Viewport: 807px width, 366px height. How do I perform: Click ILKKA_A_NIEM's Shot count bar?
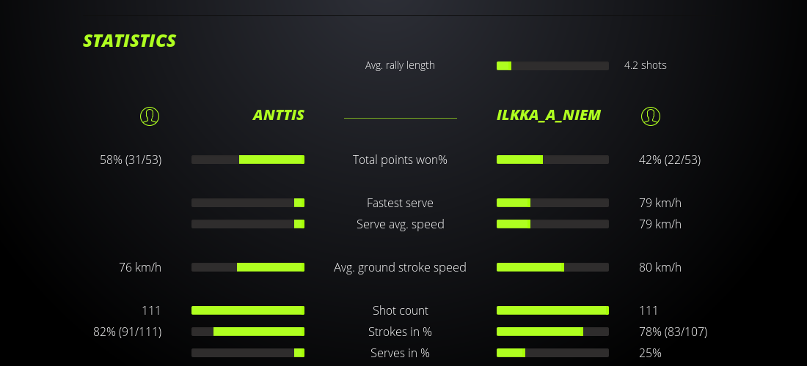tap(552, 310)
